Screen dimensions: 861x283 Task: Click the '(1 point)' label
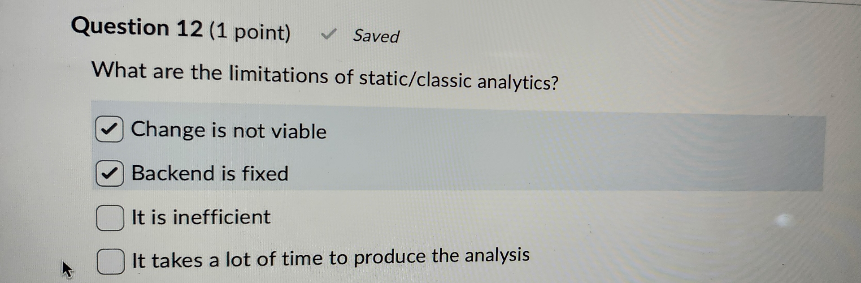coord(250,31)
